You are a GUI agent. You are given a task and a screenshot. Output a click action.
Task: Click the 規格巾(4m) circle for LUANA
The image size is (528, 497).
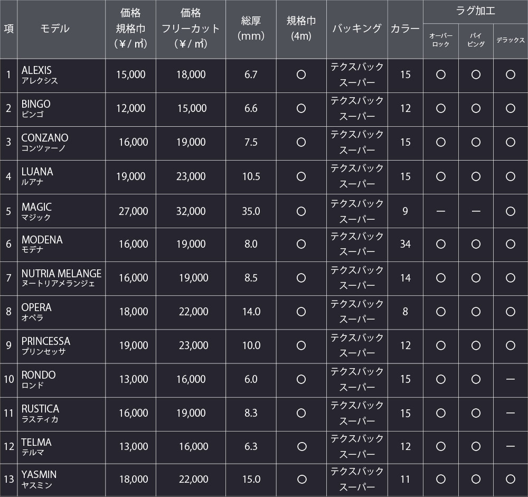pyautogui.click(x=301, y=176)
